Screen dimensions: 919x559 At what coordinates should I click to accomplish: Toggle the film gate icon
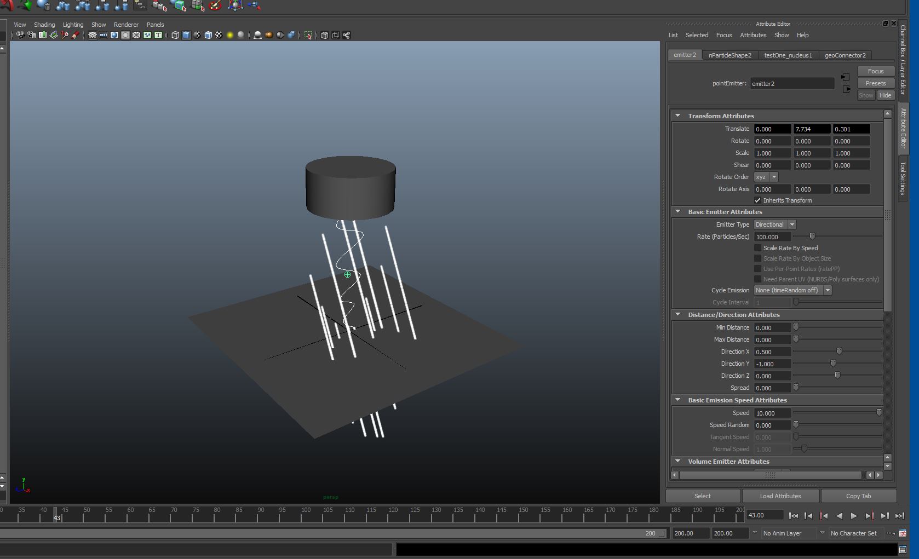coord(104,35)
